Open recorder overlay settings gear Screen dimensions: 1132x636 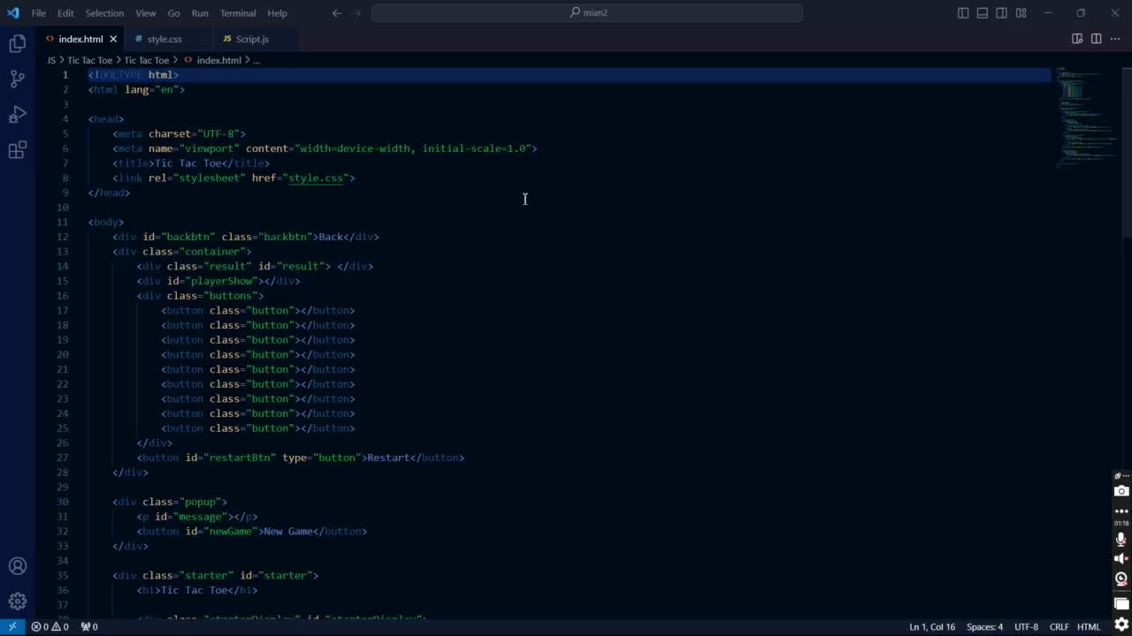tap(1121, 625)
